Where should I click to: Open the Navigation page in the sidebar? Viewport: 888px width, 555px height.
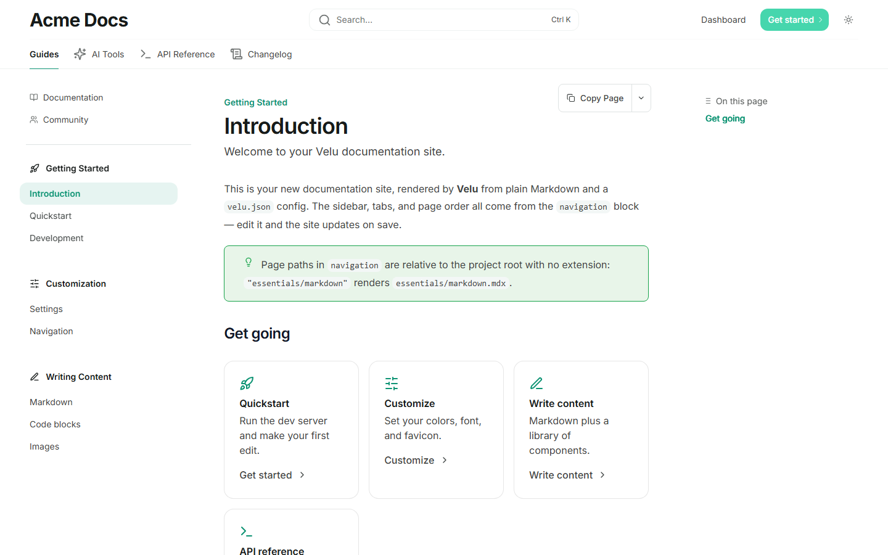pyautogui.click(x=51, y=331)
